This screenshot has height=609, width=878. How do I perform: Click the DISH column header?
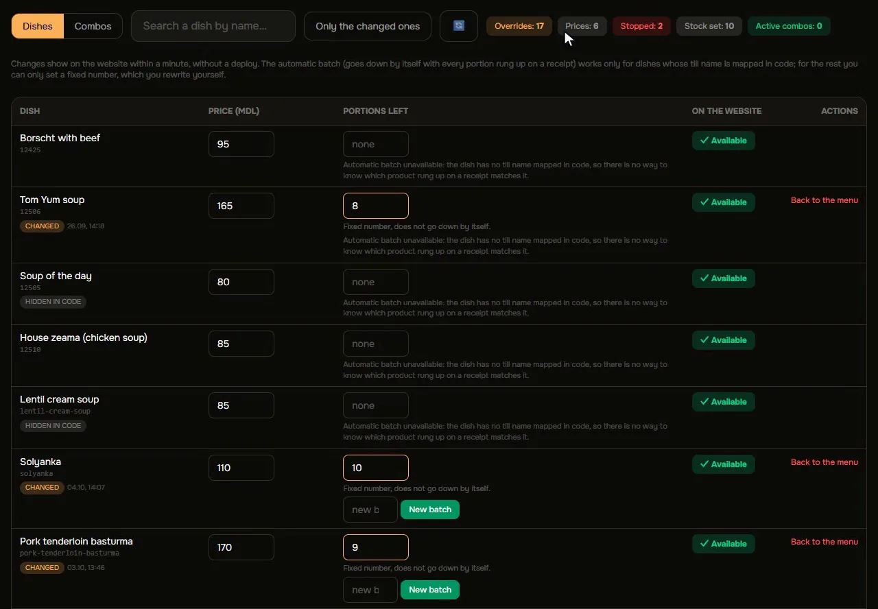point(29,111)
